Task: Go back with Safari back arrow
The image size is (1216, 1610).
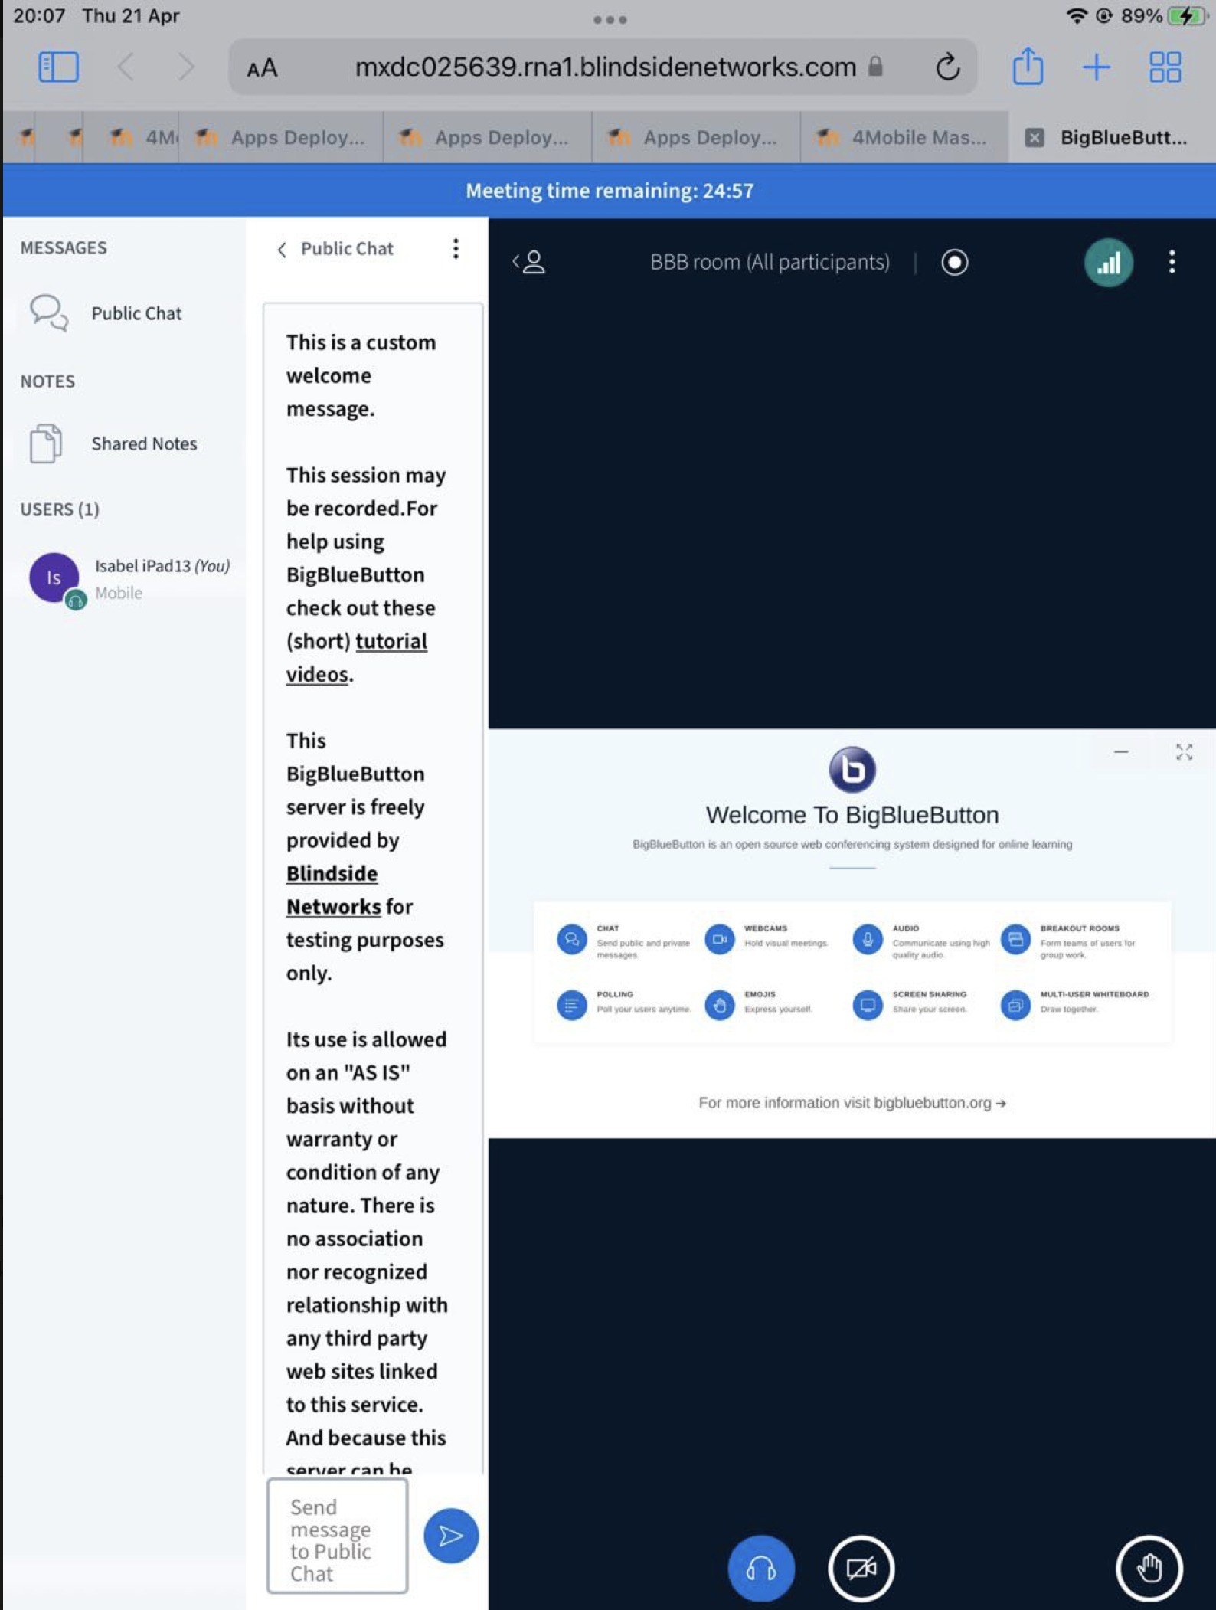Action: (x=126, y=67)
